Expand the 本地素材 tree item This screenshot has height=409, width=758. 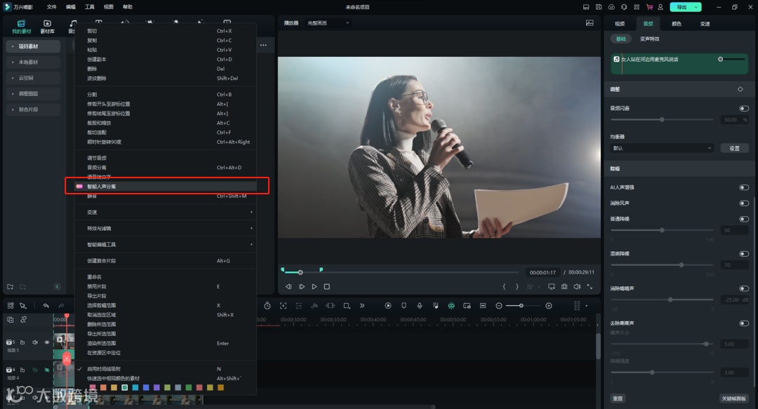[x=13, y=62]
